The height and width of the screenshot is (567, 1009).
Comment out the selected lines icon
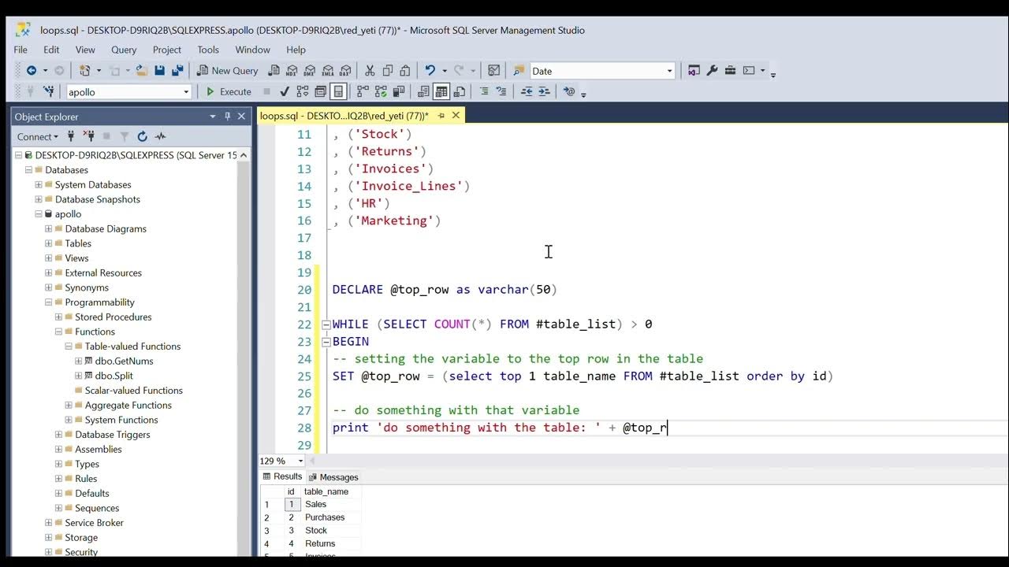click(484, 91)
